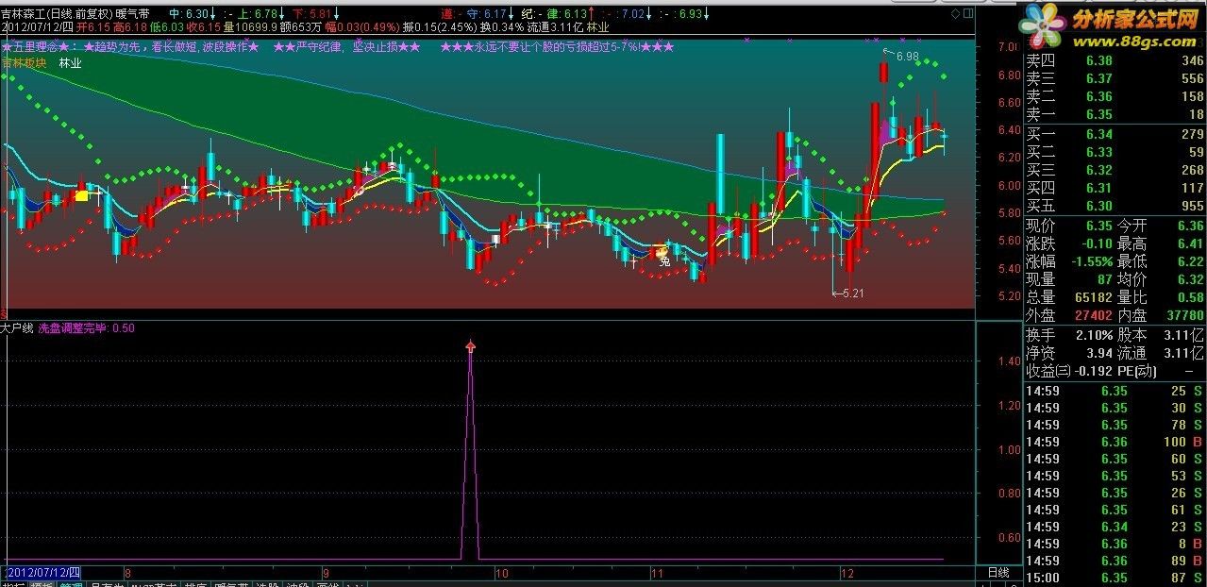This screenshot has width=1207, height=587.
Task: Select the 买五 bid row at 6.30
Action: coord(1115,207)
